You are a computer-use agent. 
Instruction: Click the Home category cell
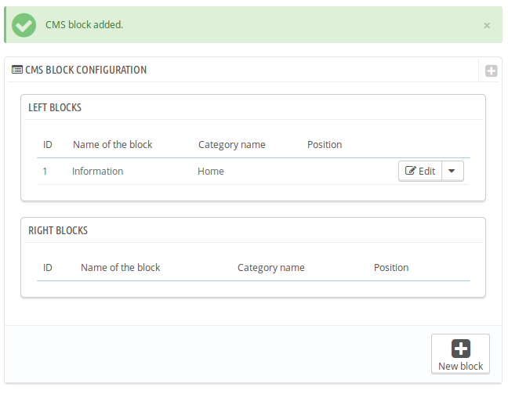[x=210, y=171]
